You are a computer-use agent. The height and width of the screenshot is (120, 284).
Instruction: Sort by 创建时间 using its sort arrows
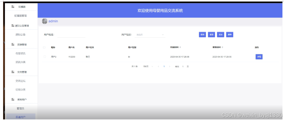tap(180, 47)
